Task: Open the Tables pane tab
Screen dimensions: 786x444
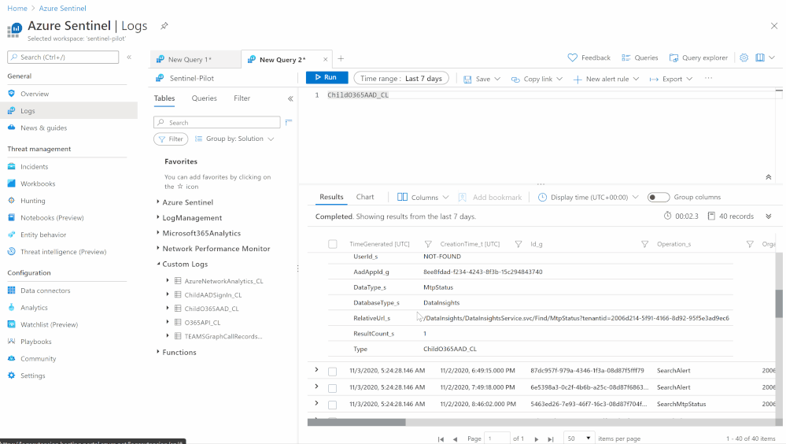Action: [x=164, y=98]
